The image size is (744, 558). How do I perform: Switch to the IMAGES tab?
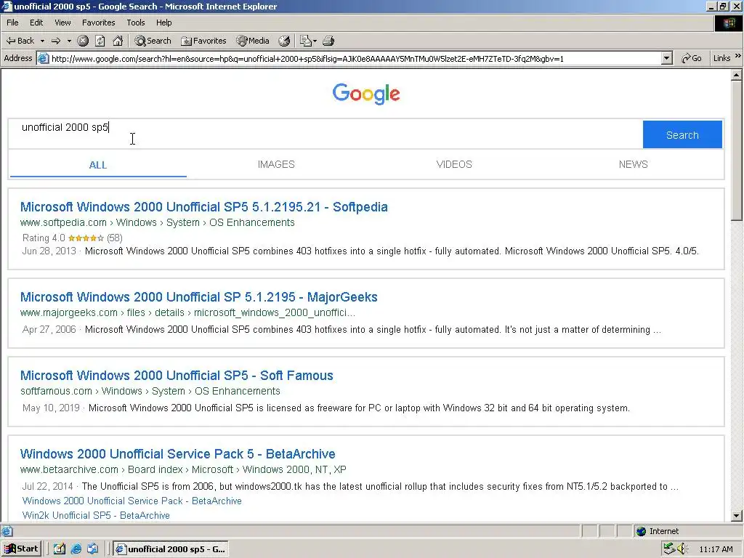point(276,164)
